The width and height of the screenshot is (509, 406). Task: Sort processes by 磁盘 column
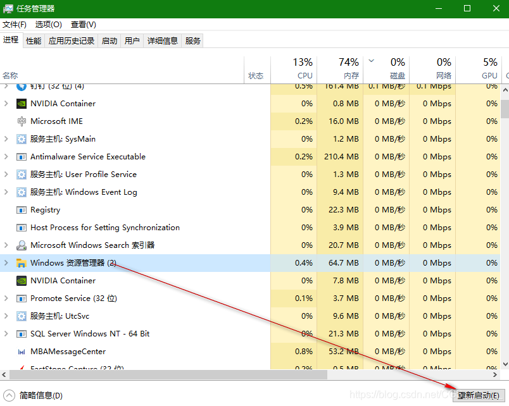tap(386, 70)
